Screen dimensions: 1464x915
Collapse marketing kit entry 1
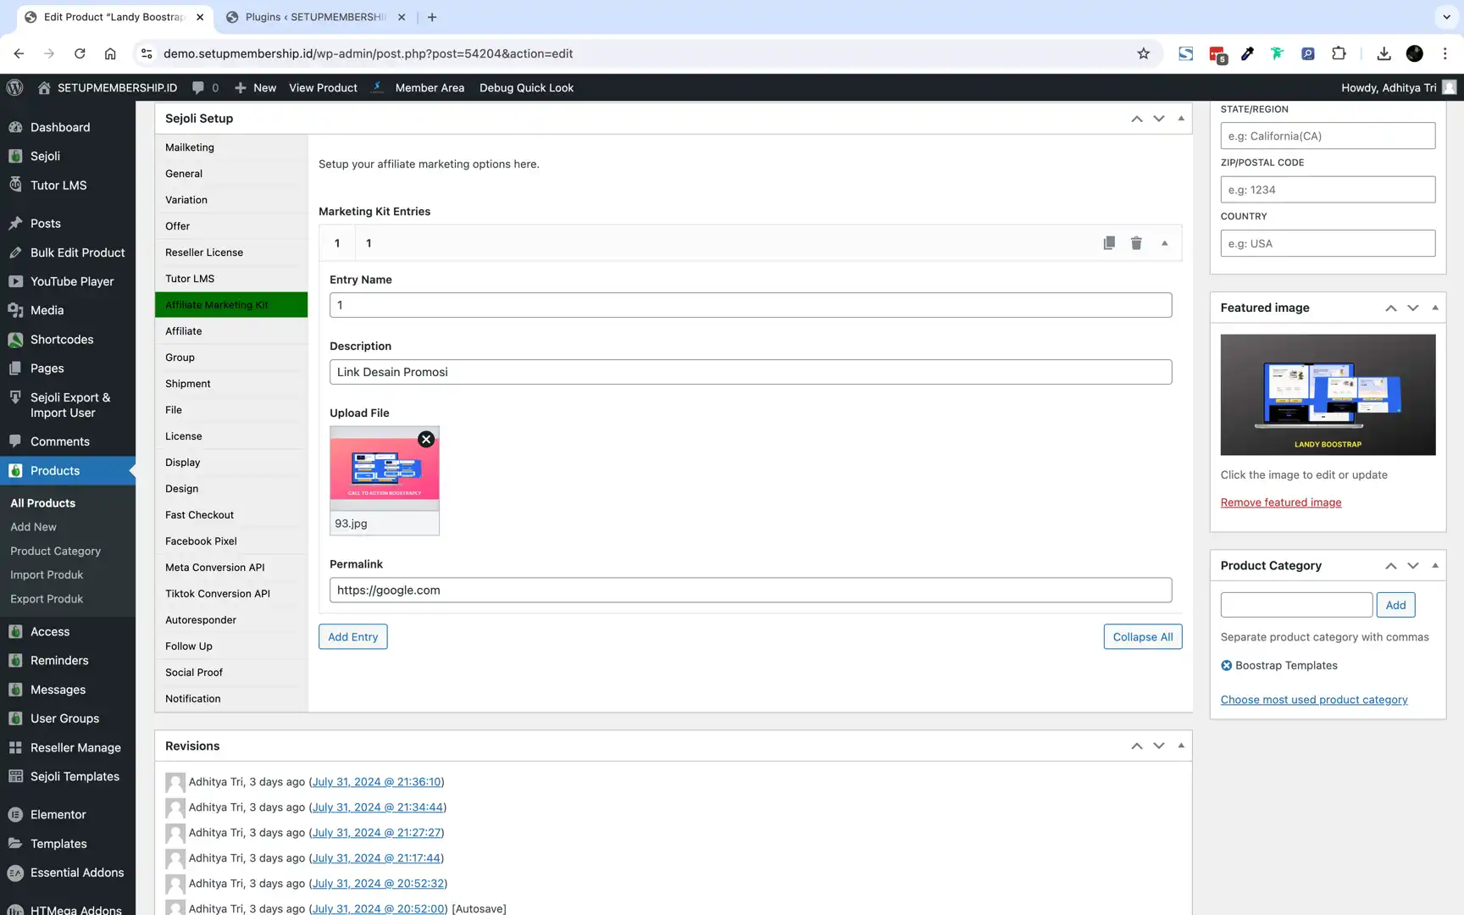pyautogui.click(x=1164, y=242)
